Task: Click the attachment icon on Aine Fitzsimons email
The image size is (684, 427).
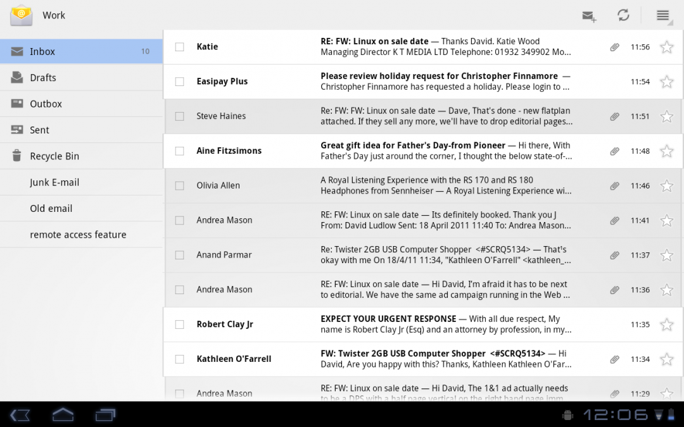Action: [614, 151]
